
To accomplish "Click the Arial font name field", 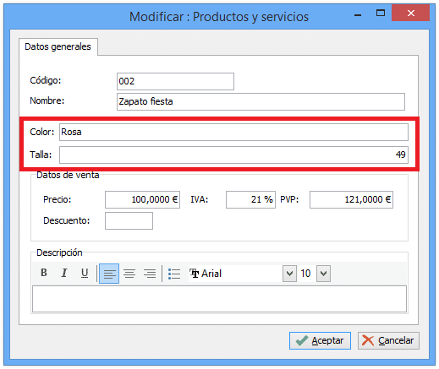I will [235, 274].
